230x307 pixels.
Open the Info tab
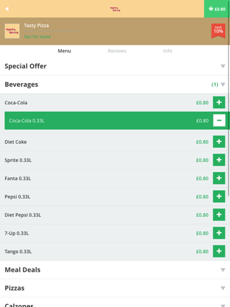167,51
